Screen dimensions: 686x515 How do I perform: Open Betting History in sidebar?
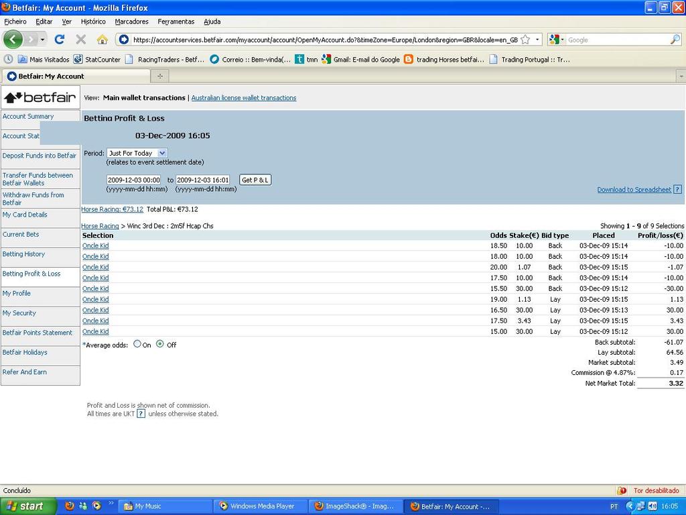tap(23, 254)
